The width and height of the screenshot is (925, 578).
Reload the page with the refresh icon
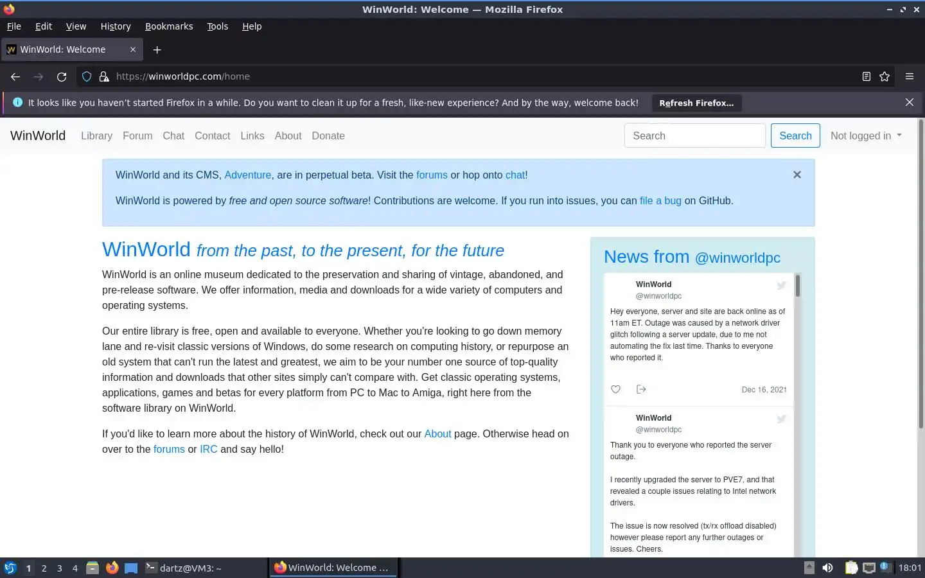point(62,76)
